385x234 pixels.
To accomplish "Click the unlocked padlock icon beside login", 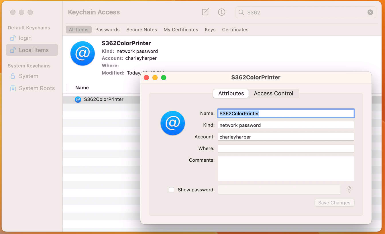I will coord(13,38).
